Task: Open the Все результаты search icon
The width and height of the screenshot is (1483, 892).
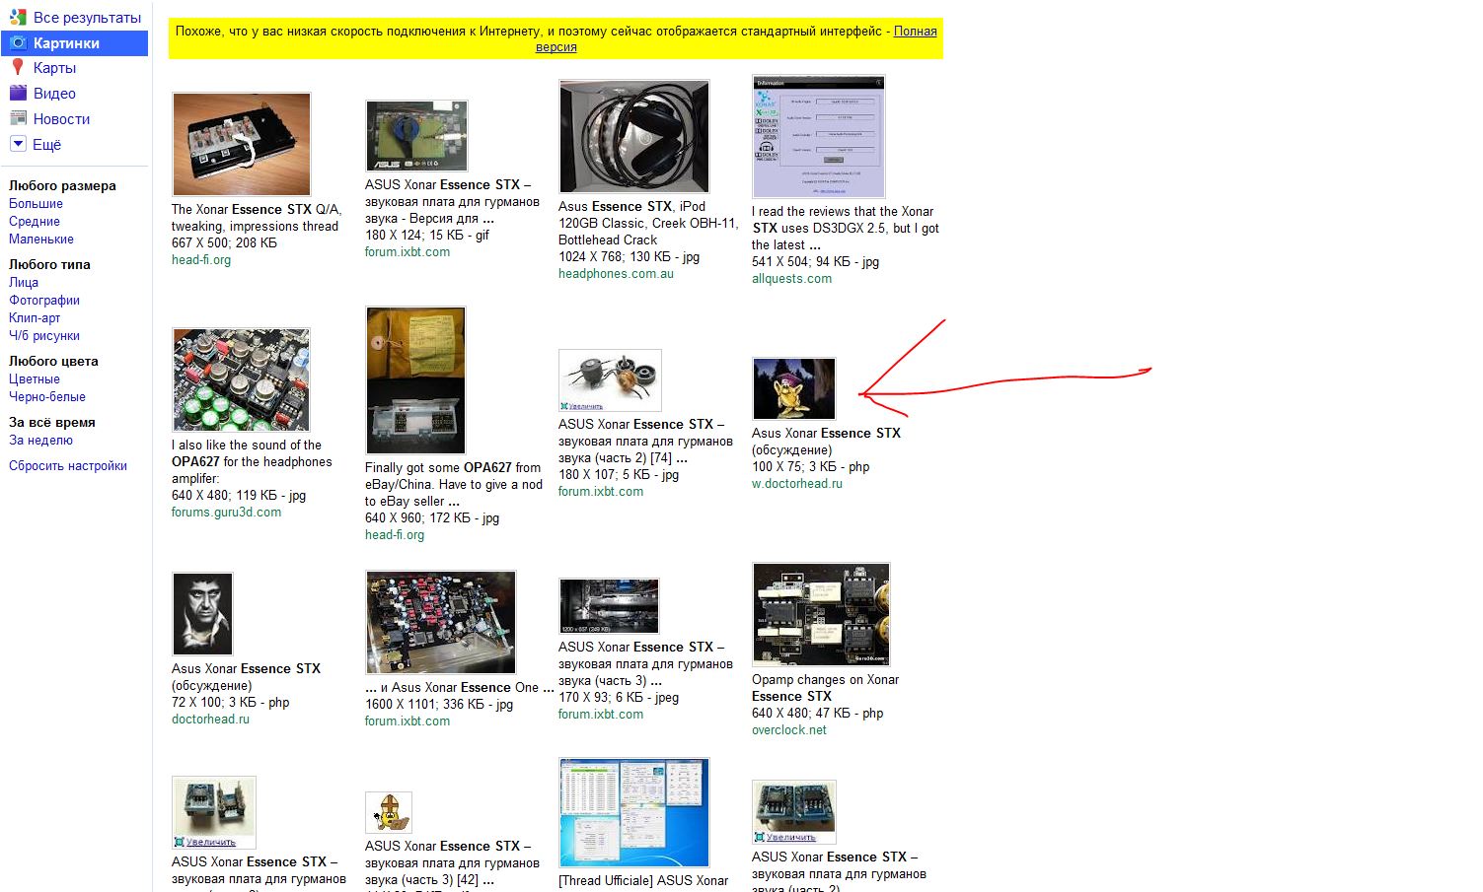Action: (x=18, y=17)
